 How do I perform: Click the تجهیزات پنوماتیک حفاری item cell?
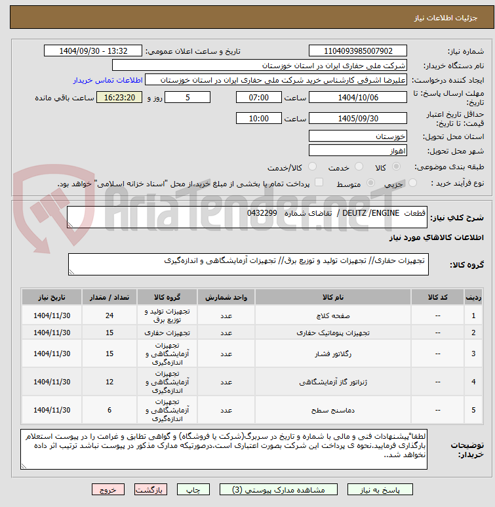332,333
